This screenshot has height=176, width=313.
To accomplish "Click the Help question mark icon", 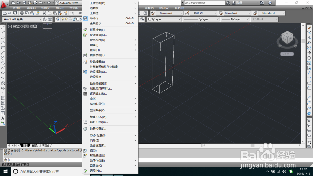I will (270, 3).
